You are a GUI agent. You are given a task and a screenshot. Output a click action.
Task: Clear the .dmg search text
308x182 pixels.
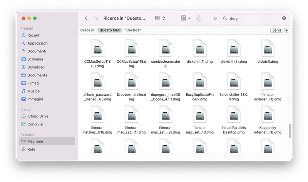click(x=284, y=18)
